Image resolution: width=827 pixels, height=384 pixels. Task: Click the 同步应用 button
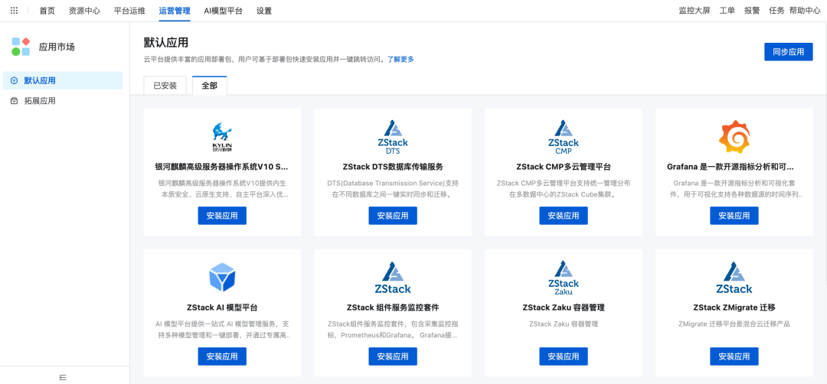click(789, 51)
